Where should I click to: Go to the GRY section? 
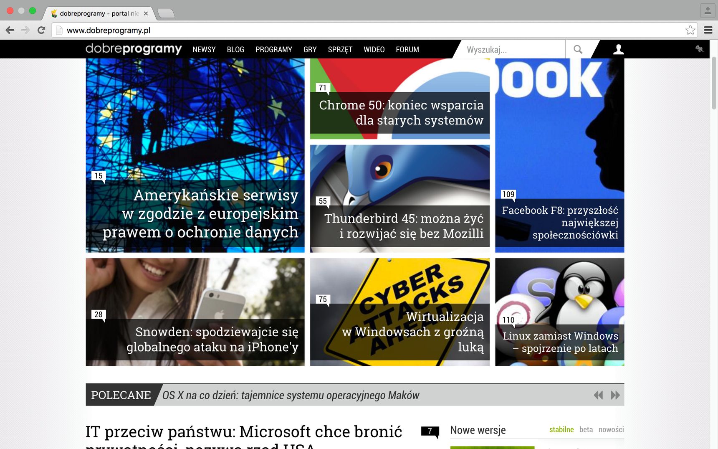[310, 49]
